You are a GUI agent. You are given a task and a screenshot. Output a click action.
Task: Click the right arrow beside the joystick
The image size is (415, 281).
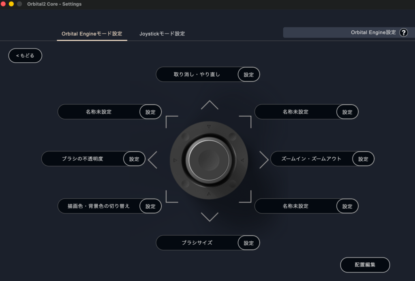point(264,160)
